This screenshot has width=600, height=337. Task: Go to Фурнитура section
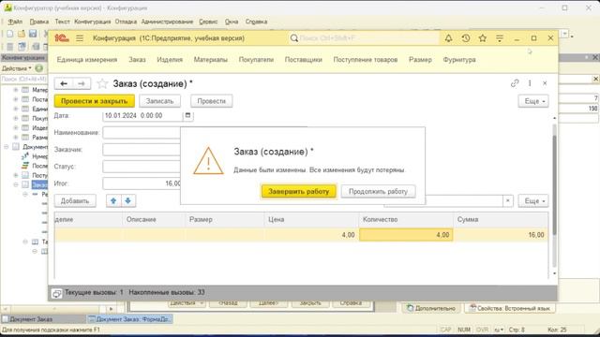(459, 60)
